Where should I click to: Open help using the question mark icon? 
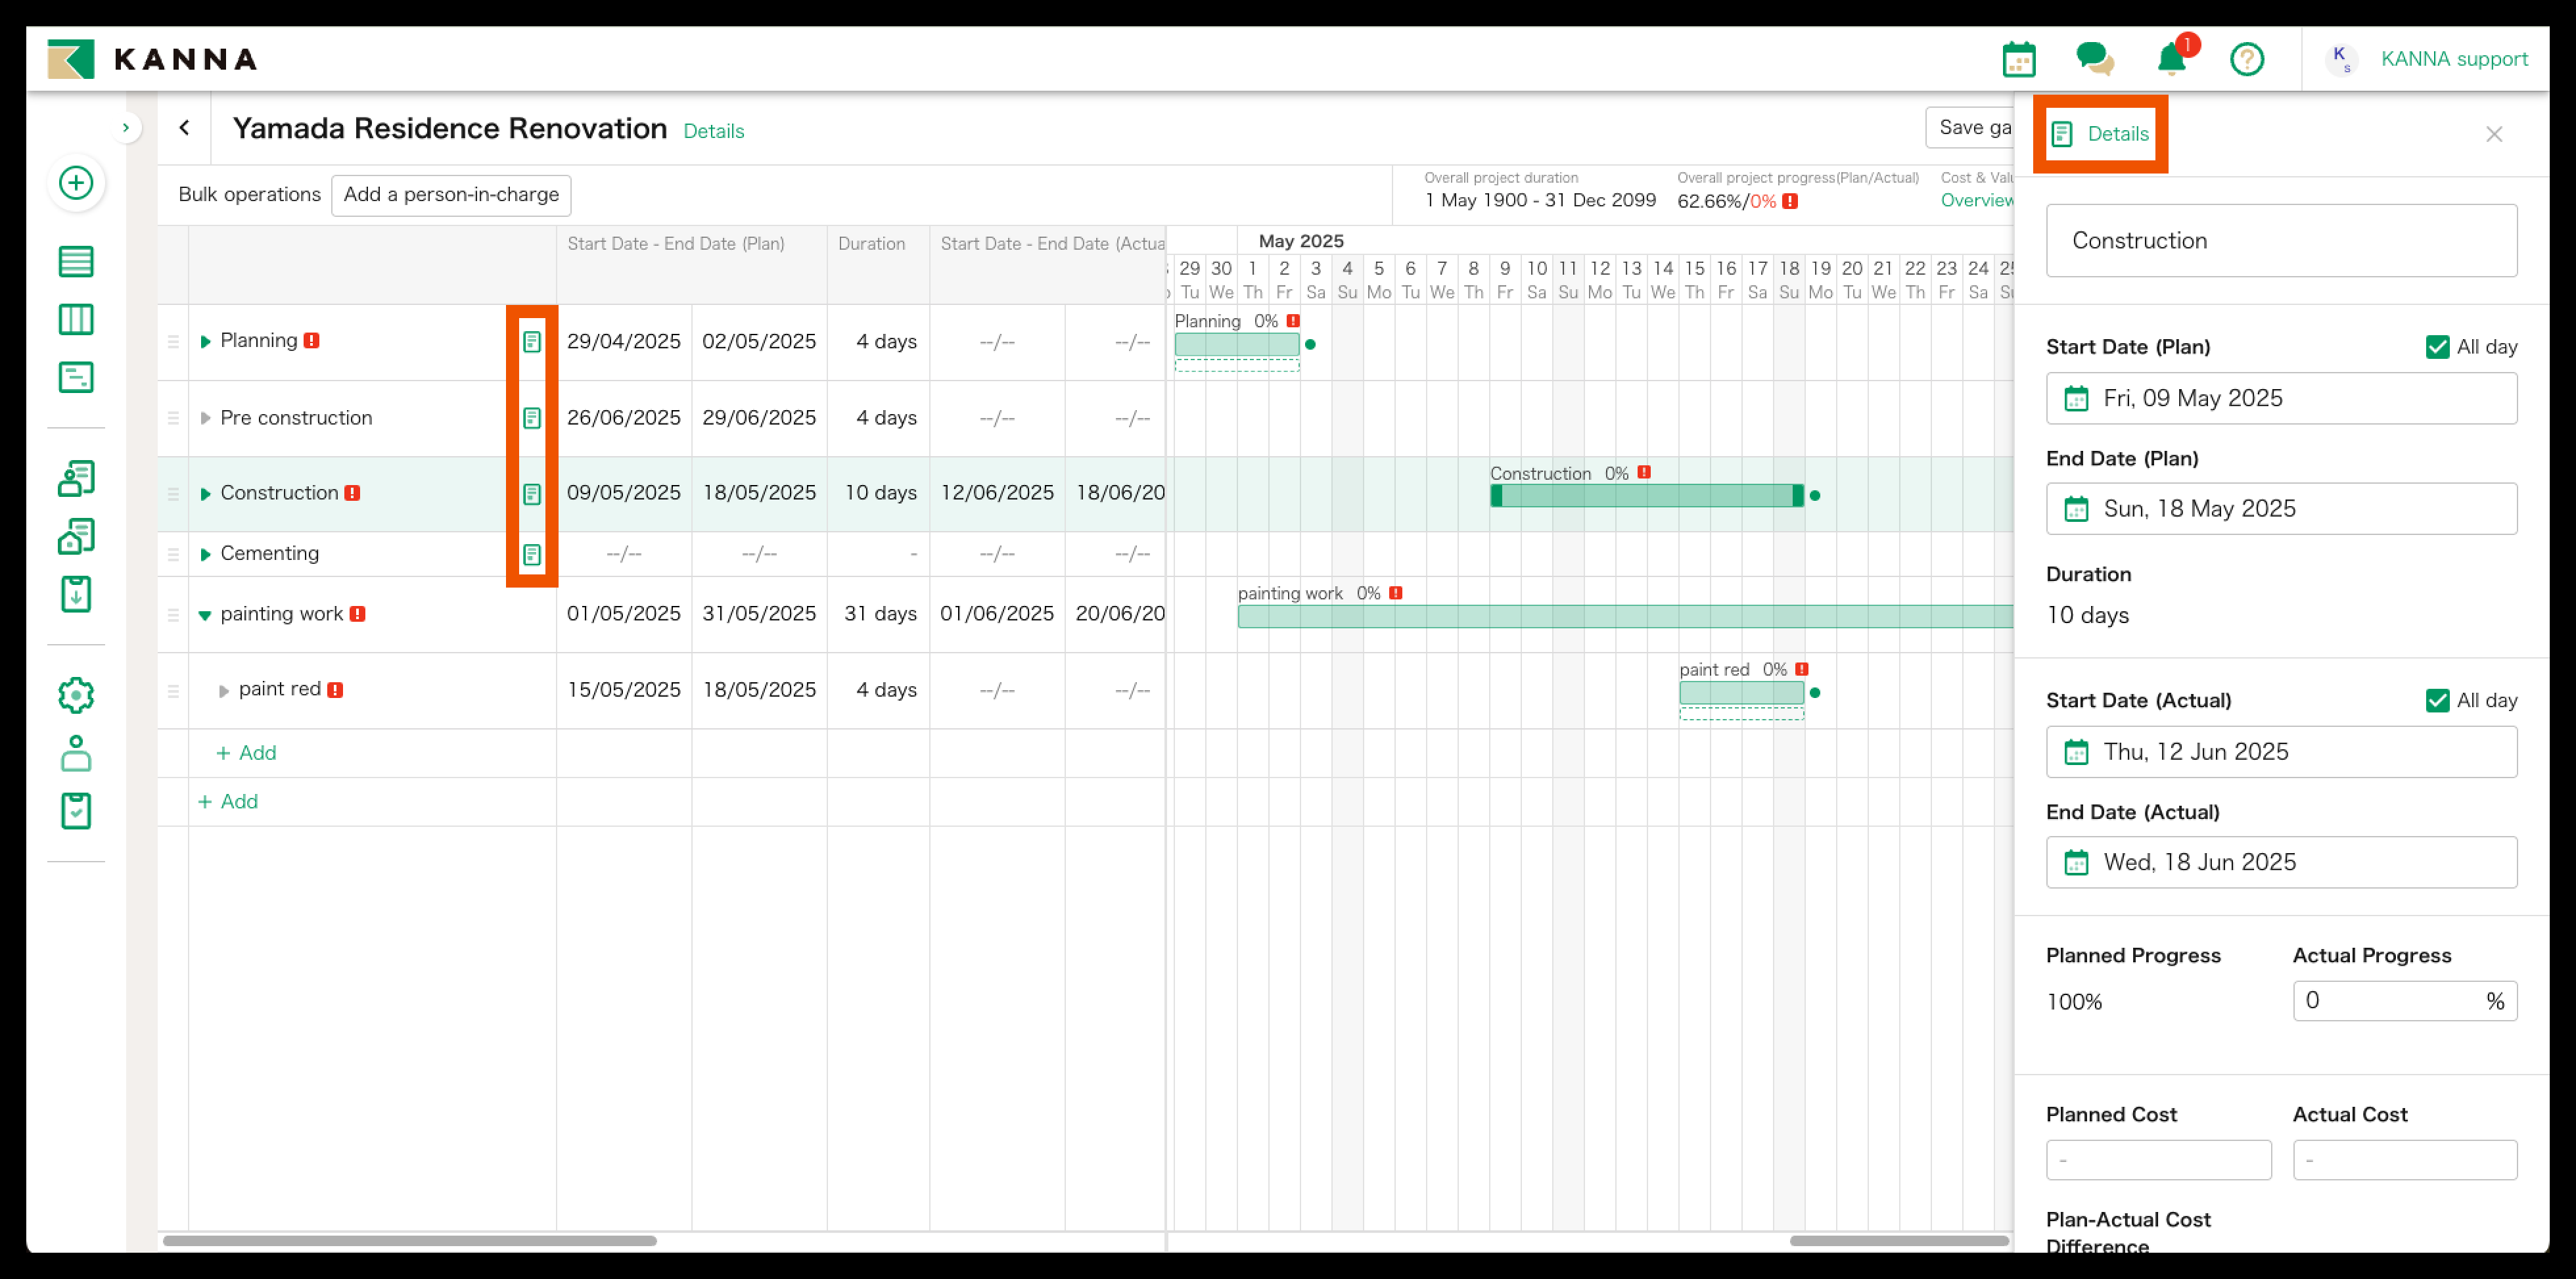[x=2247, y=59]
